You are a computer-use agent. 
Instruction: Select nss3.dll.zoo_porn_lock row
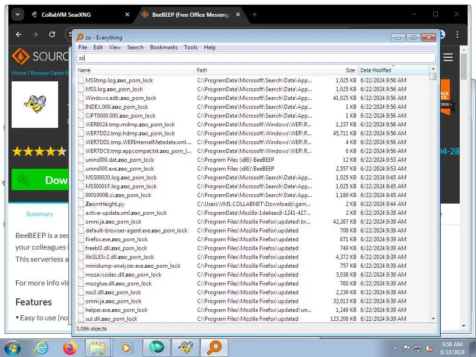252,292
